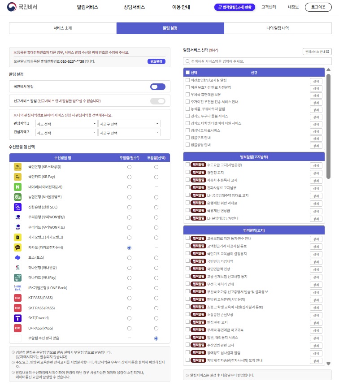Click the 카카오톡 talk bubble icon
The image size is (339, 386).
pyautogui.click(x=17, y=247)
